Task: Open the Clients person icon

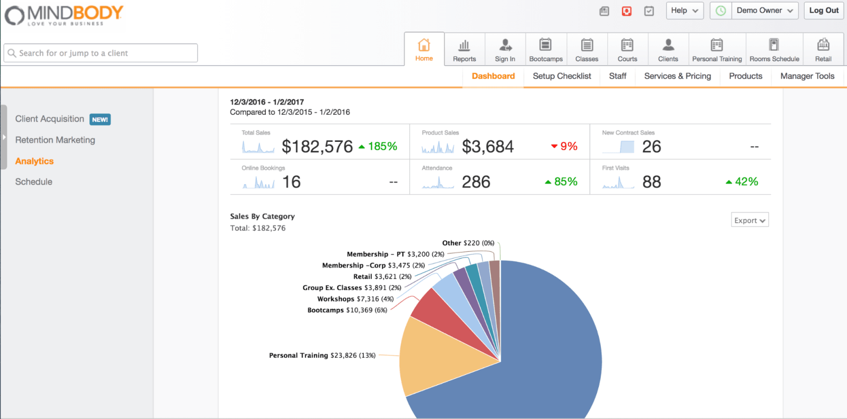Action: (x=668, y=44)
